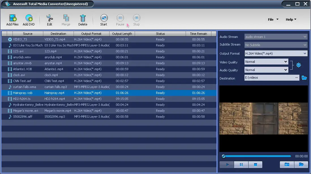This screenshot has height=174, width=311.
Task: Click destination cell VIDEO_TS.mp4
Action: [55, 39]
